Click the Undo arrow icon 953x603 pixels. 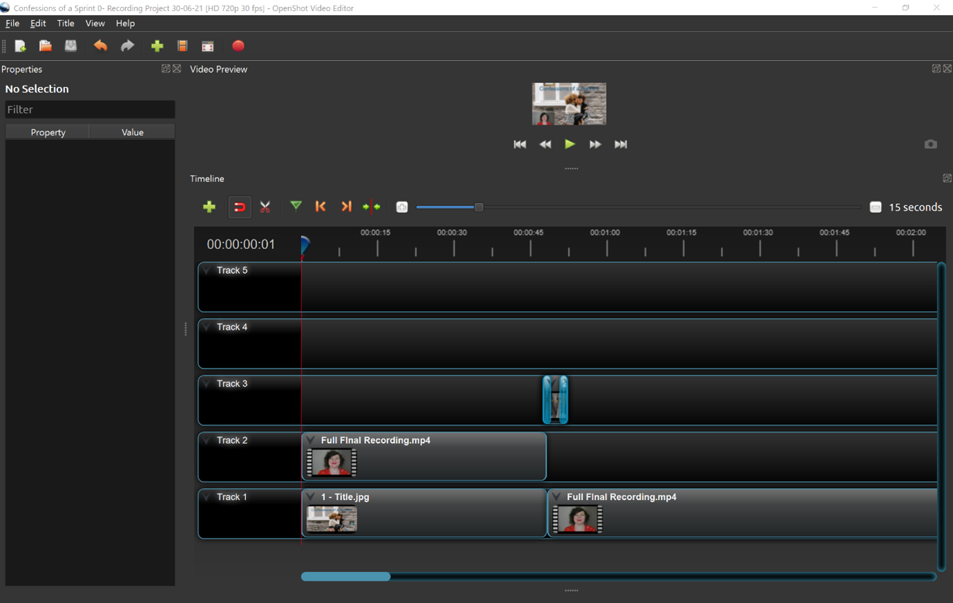point(100,46)
